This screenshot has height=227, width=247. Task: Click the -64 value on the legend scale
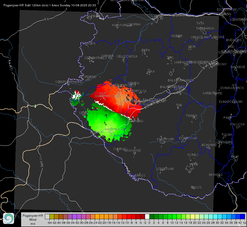[49, 223]
